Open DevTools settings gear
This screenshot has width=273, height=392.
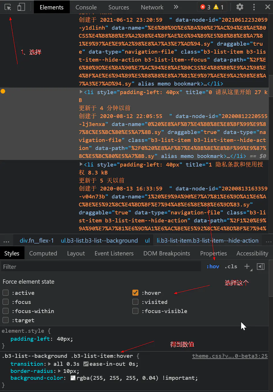(240, 7)
